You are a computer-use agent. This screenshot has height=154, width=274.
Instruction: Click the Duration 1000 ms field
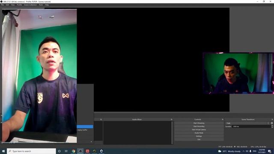click(x=251, y=127)
